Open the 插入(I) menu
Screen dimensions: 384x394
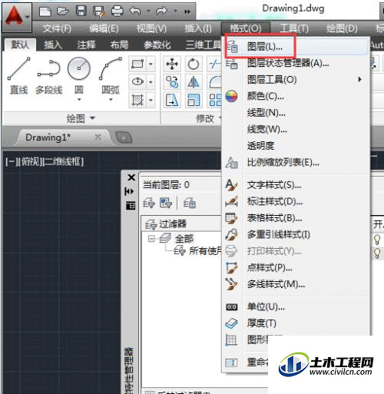click(198, 28)
